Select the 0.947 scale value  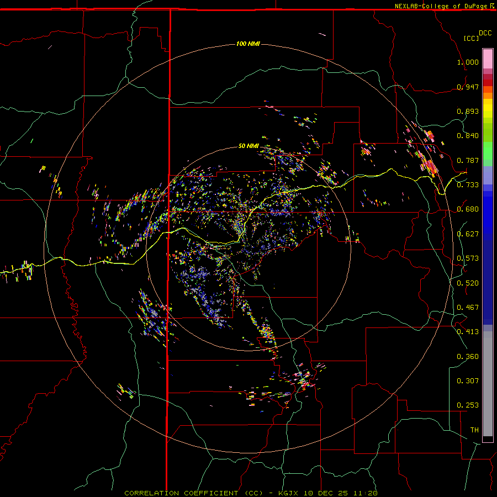(x=468, y=87)
